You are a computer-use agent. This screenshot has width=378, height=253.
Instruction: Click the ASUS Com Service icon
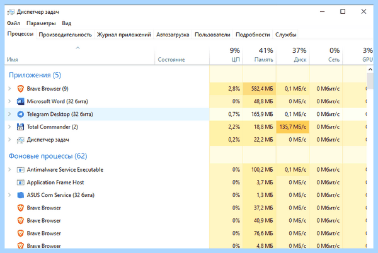coord(21,195)
